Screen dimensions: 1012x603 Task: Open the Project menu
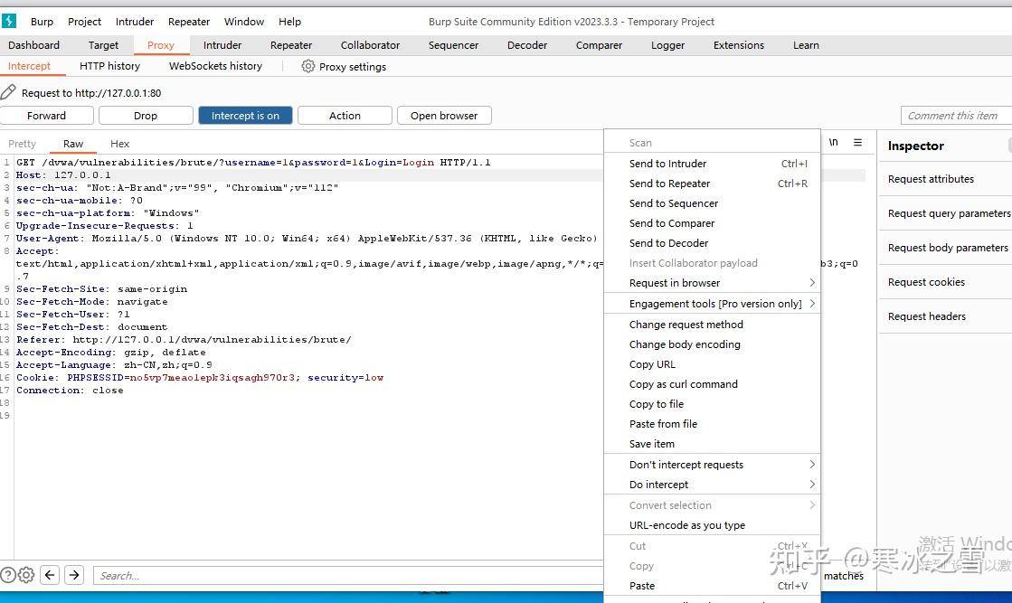tap(84, 22)
